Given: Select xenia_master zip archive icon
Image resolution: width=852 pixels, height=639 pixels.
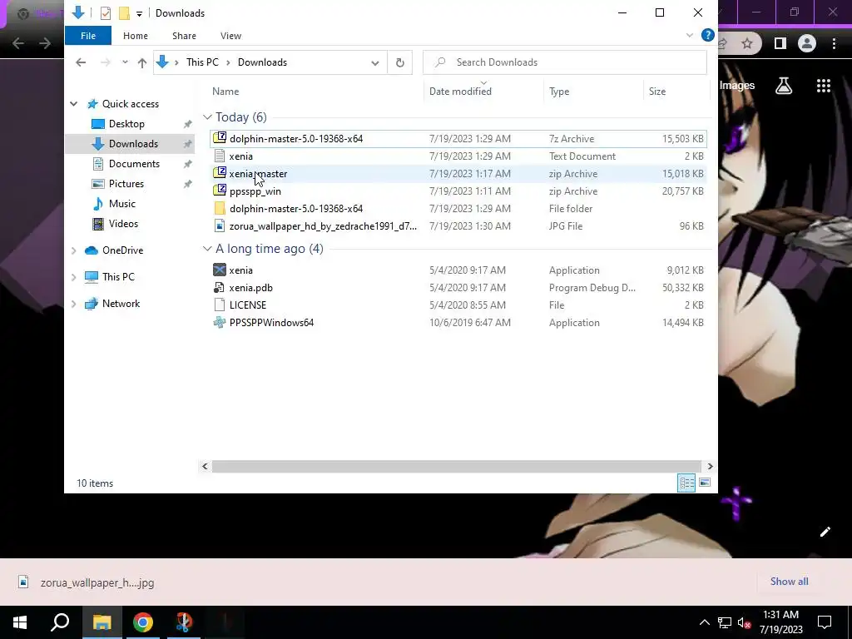Looking at the screenshot, I should coord(220,173).
